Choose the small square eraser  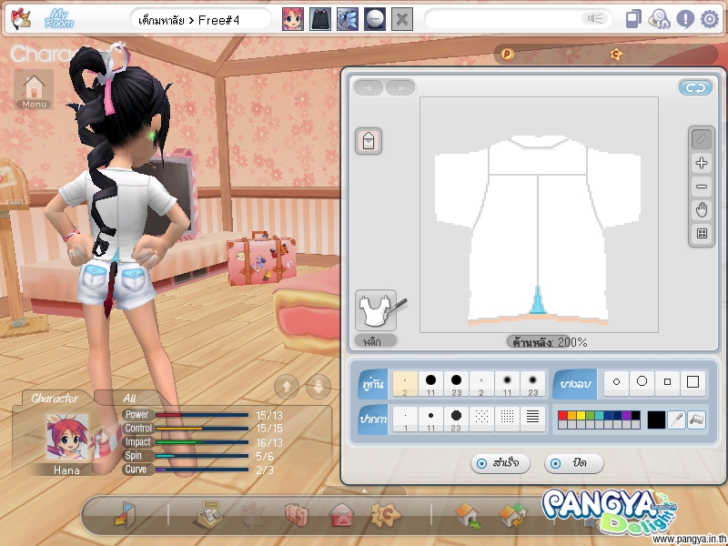667,382
